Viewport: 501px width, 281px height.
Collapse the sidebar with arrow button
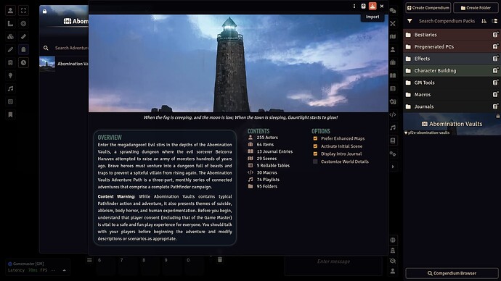pyautogui.click(x=393, y=167)
